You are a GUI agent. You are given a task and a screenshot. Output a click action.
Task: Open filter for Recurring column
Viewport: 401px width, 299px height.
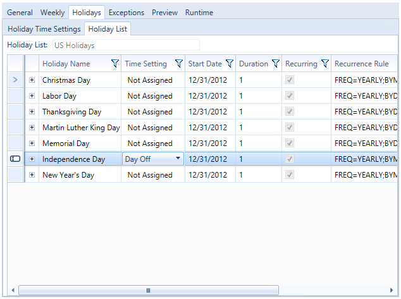pyautogui.click(x=324, y=64)
